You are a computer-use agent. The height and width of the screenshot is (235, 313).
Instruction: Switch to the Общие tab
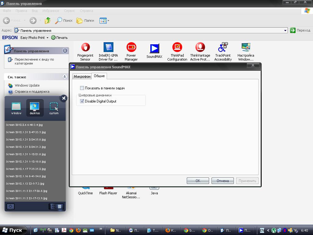(99, 76)
